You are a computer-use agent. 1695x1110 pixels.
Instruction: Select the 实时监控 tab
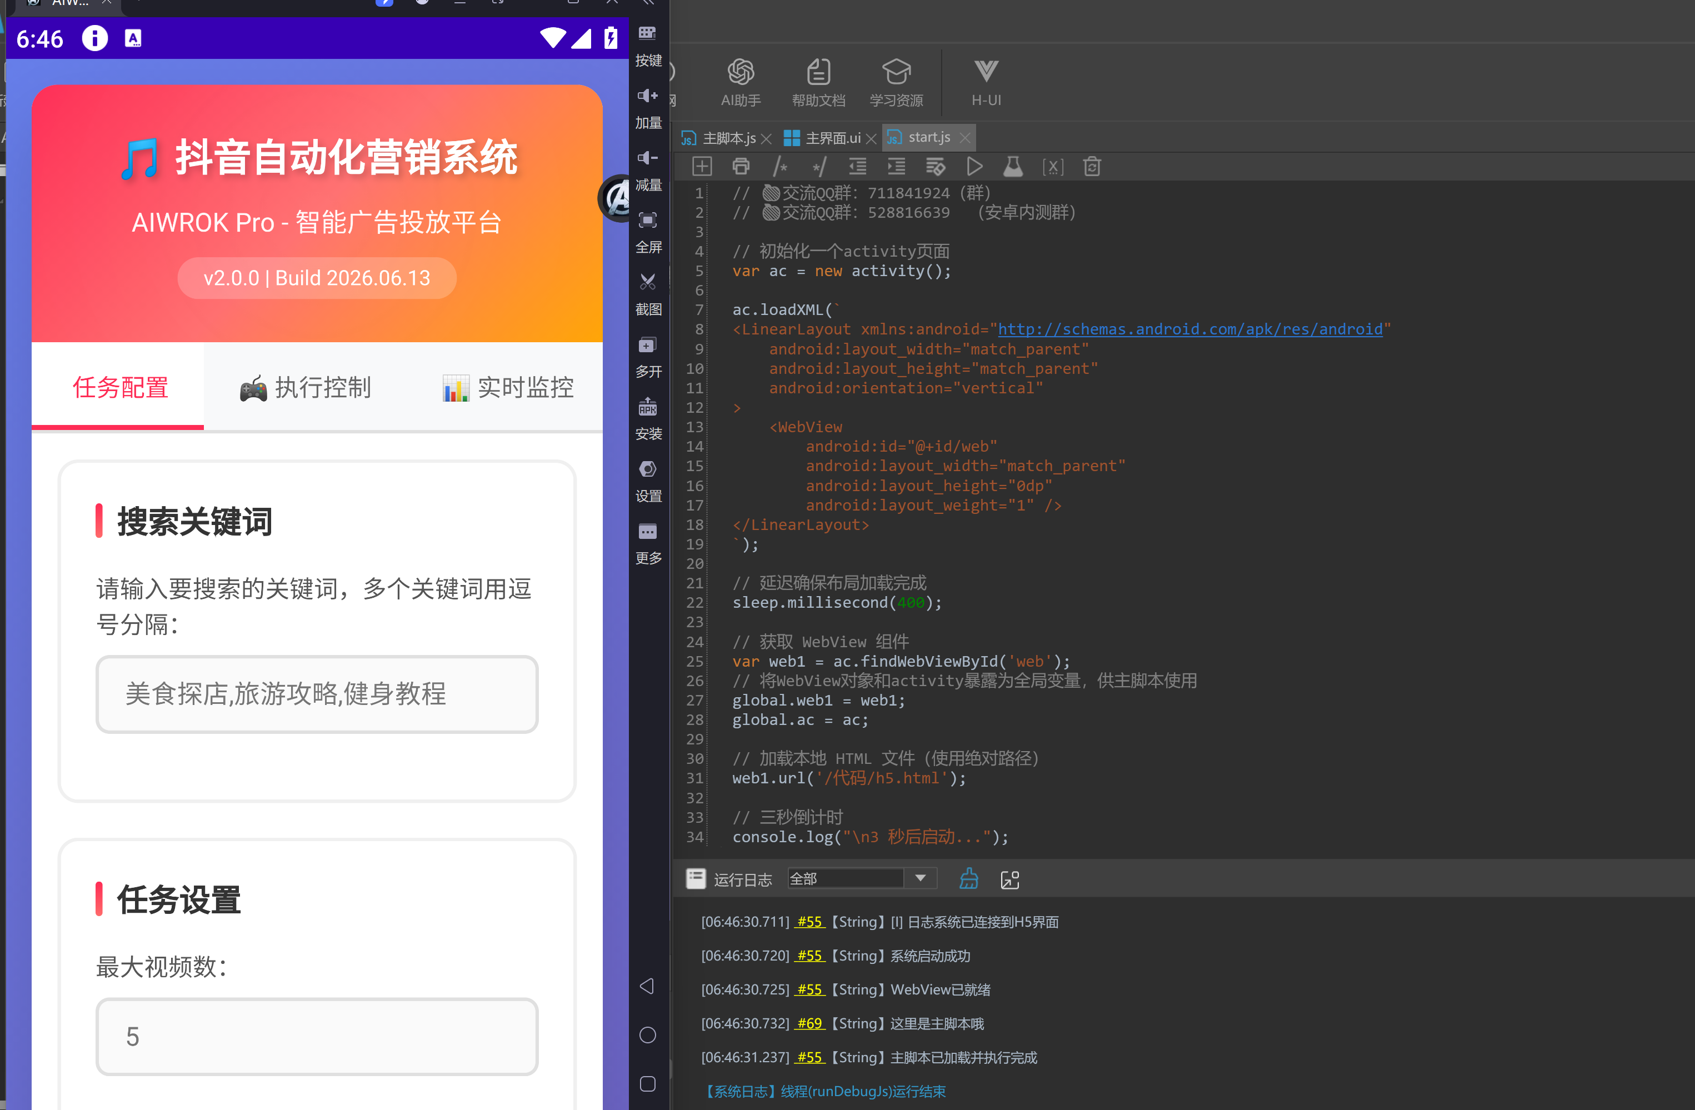(508, 387)
